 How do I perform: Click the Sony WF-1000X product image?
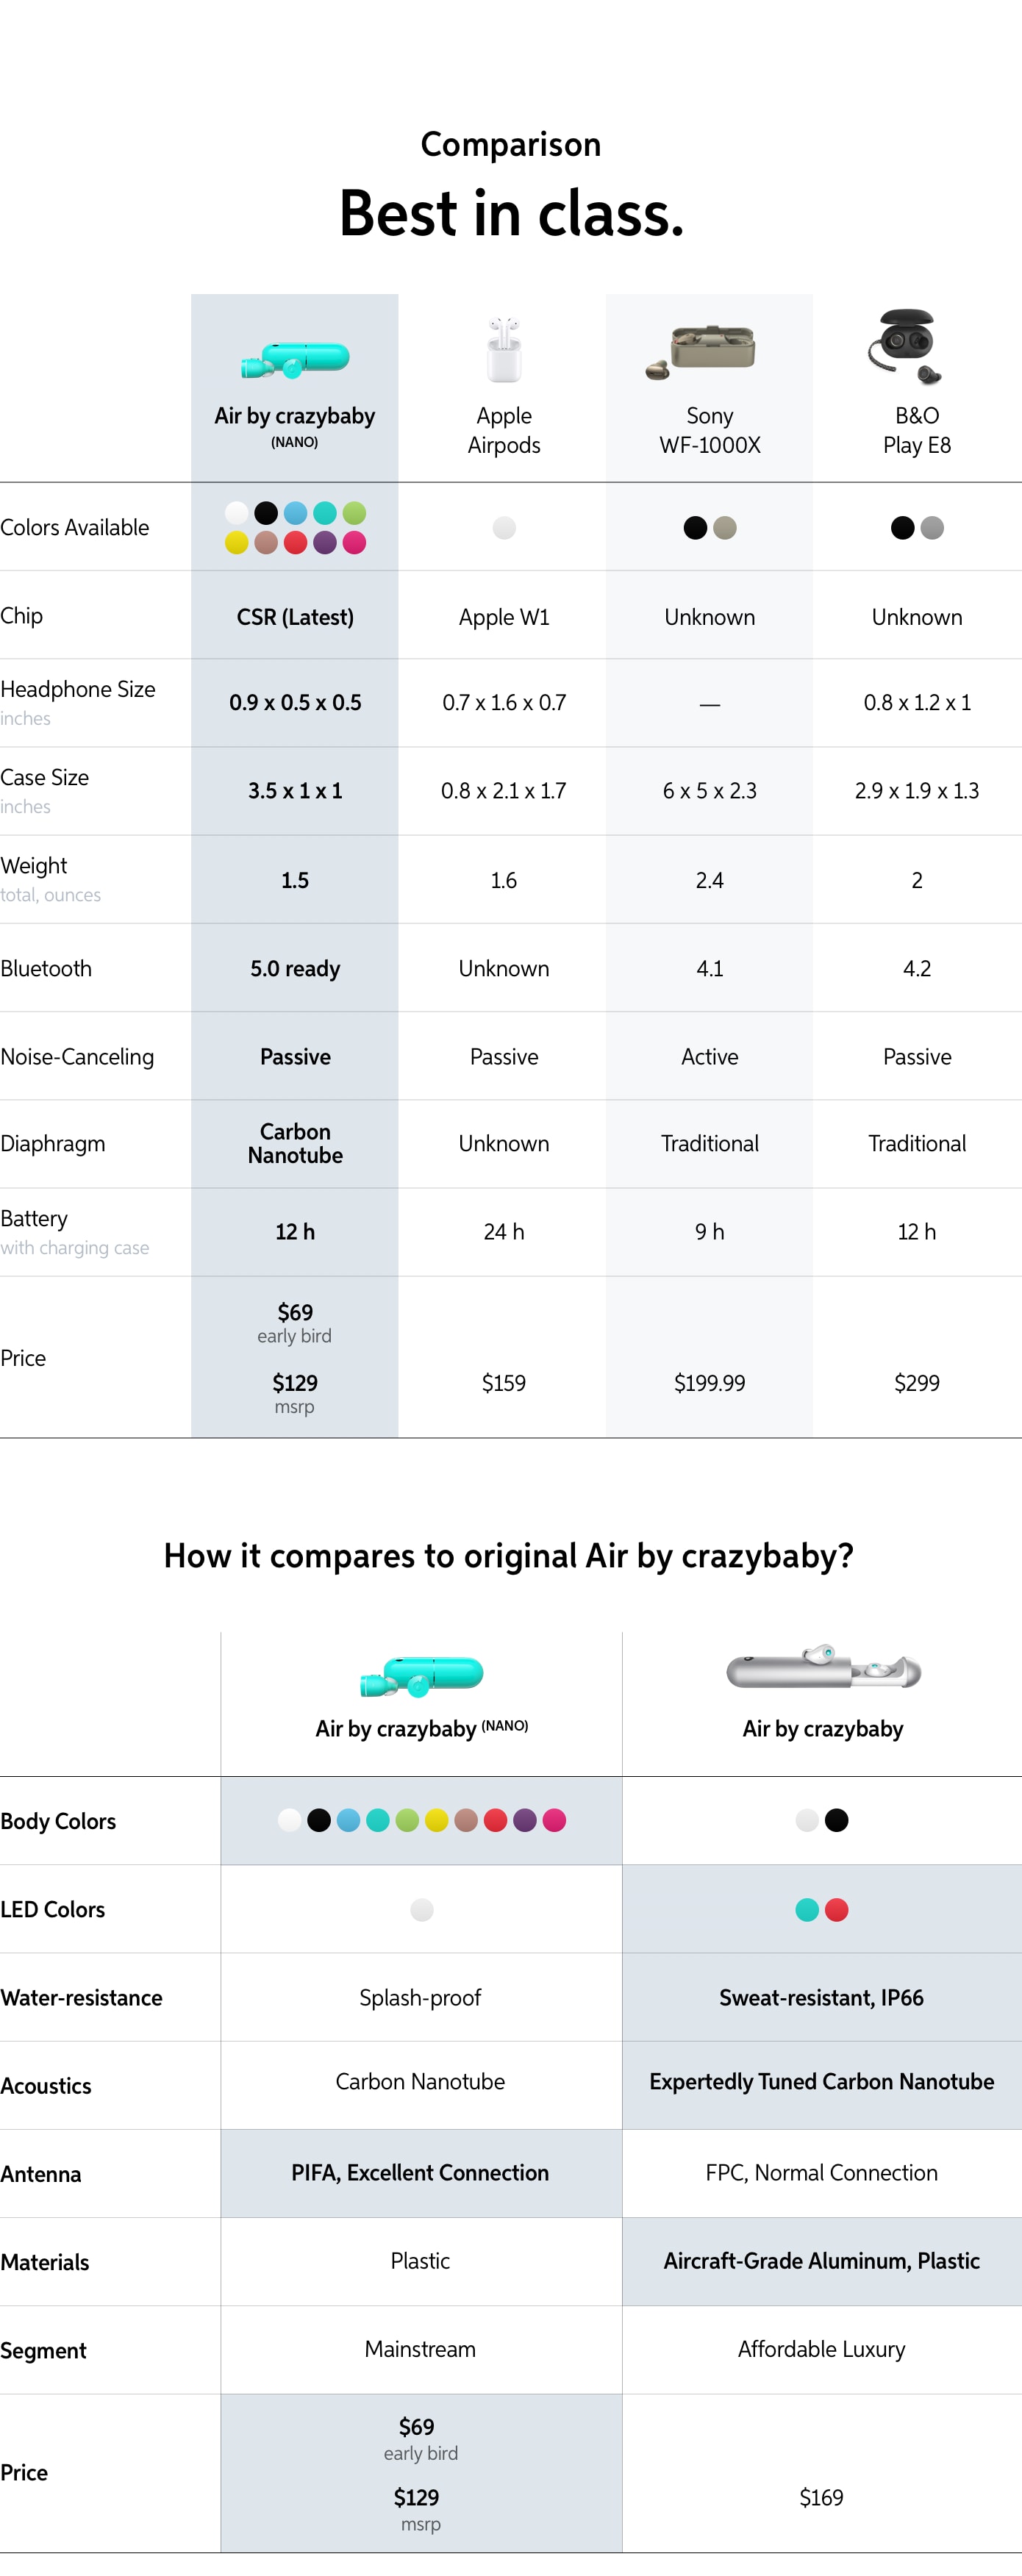[x=701, y=352]
